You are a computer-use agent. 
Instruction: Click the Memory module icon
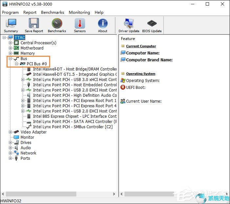(x=16, y=53)
